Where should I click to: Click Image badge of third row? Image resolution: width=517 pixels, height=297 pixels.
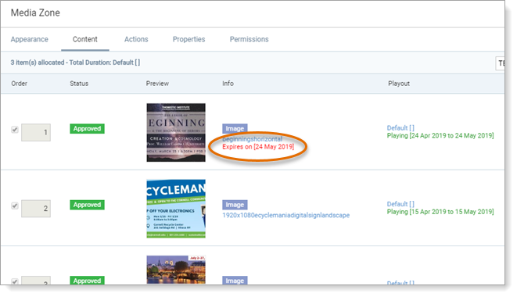click(235, 280)
